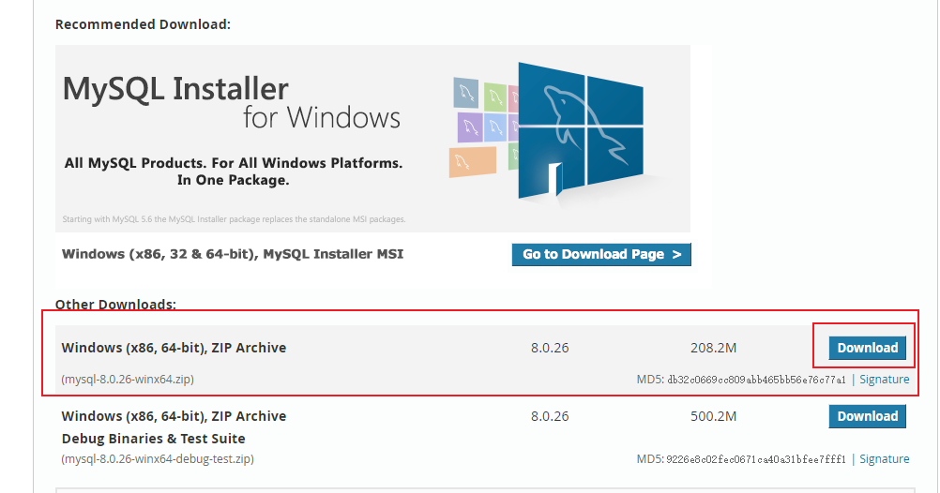940x493 pixels.
Task: Download the 500.2M debug test ZIP
Action: point(868,416)
